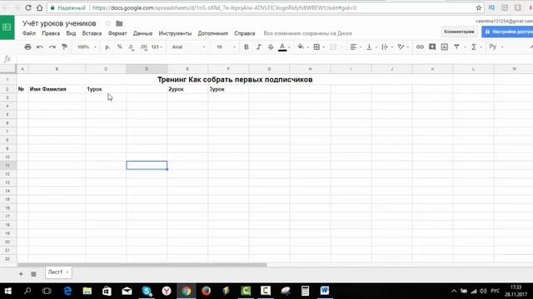Star the document Учёт уроков учеников
Screen dimensions: 533x299
coord(107,23)
